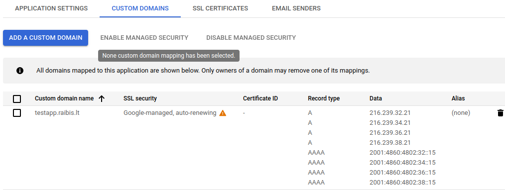Click Disable Managed Security
Image resolution: width=505 pixels, height=190 pixels.
(251, 38)
